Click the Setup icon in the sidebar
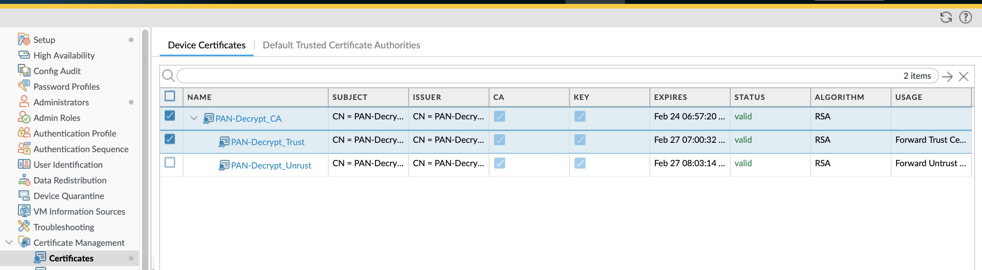The width and height of the screenshot is (982, 270). coord(24,39)
